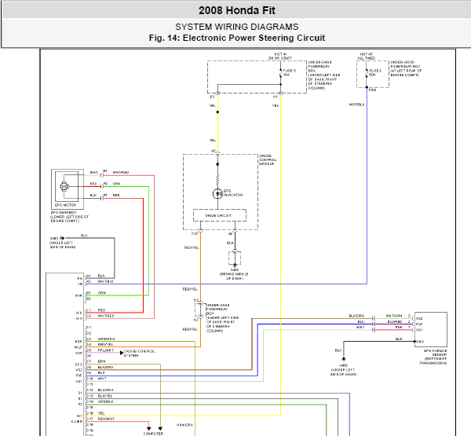Viewport: 471px width, 436px height.
Task: Click the EPS TORQUE SENSOR label
Action: coord(433,357)
